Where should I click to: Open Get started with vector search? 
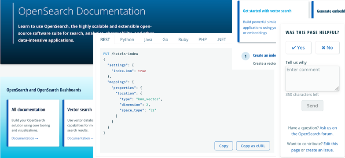267,11
